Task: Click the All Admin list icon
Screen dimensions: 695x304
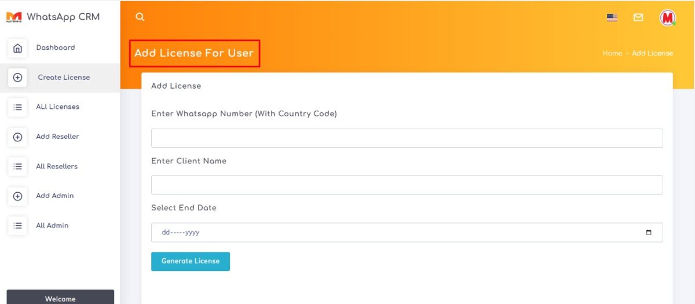Action: (x=17, y=226)
